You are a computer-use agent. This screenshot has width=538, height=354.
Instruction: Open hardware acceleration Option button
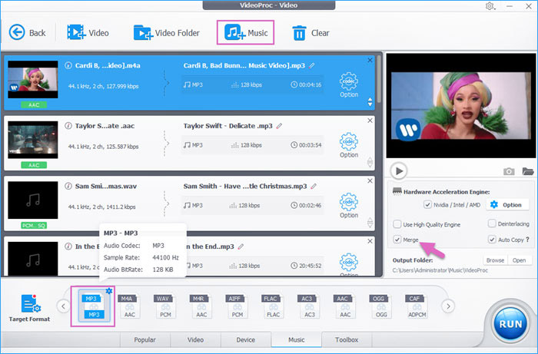pos(506,204)
